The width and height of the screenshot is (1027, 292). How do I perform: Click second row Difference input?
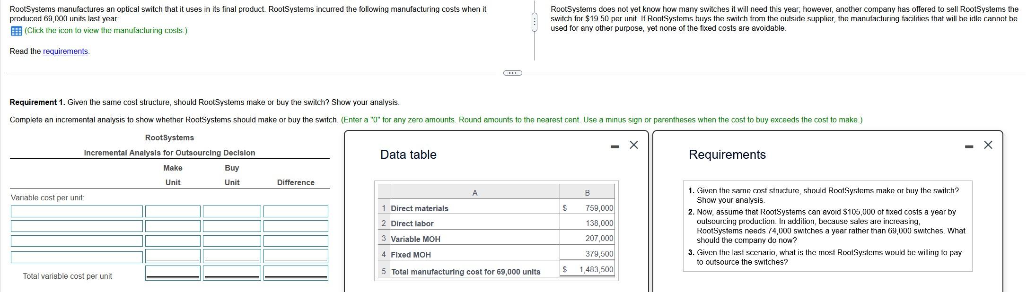pyautogui.click(x=296, y=226)
